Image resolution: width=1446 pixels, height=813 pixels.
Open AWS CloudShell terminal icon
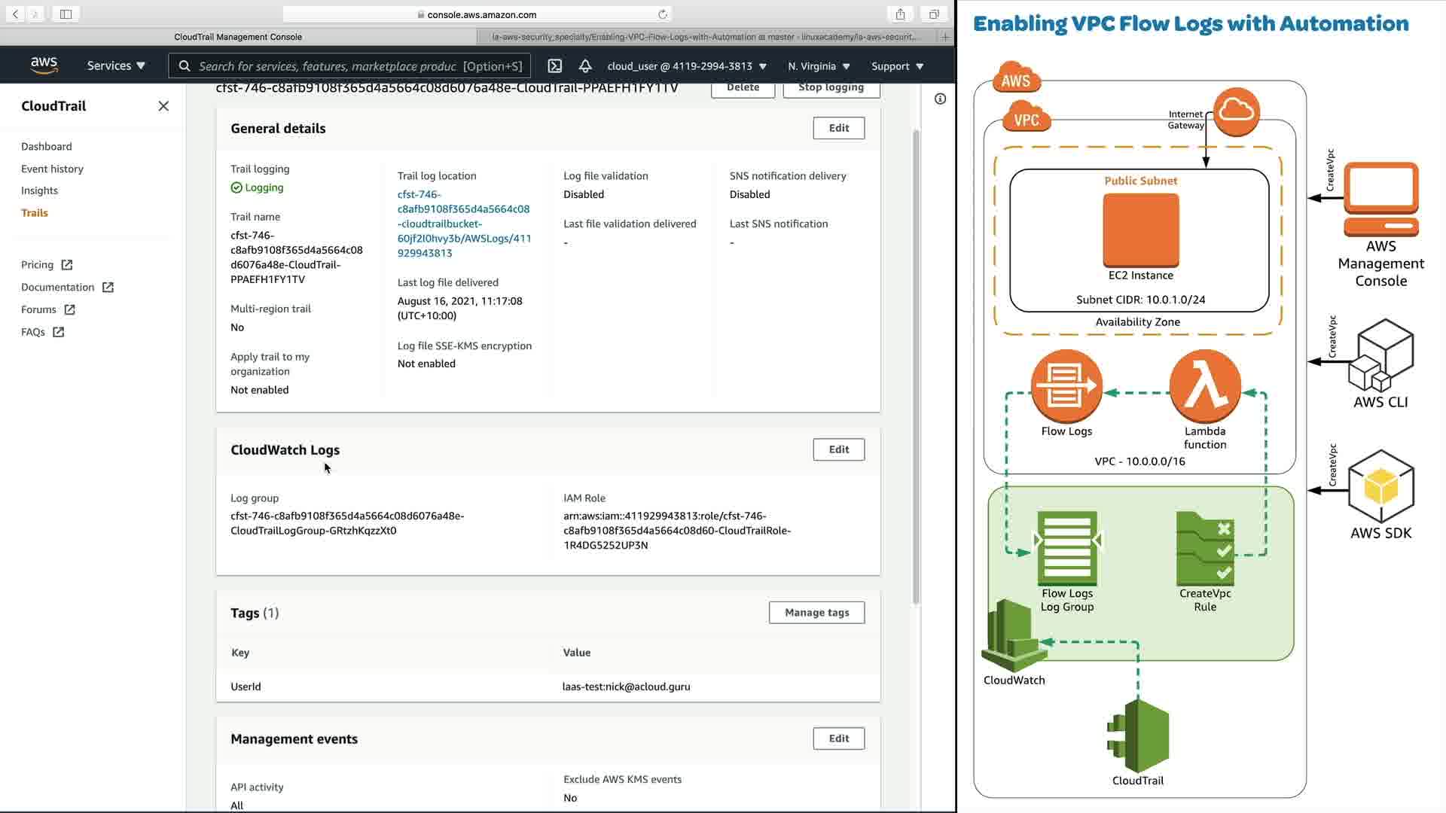pyautogui.click(x=555, y=66)
